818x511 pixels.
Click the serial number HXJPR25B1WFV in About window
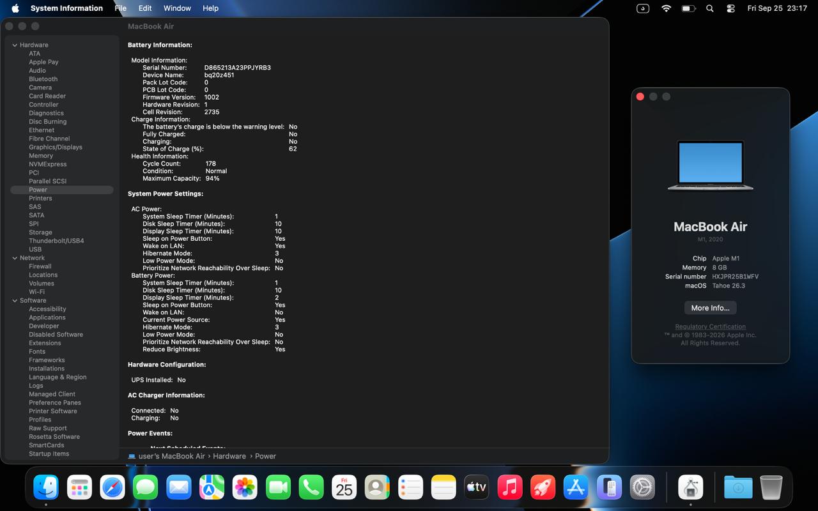tap(736, 277)
